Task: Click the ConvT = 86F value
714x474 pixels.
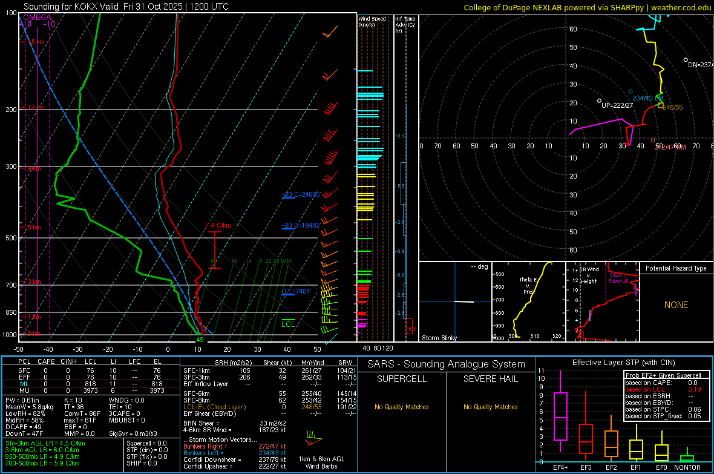Action: click(82, 413)
